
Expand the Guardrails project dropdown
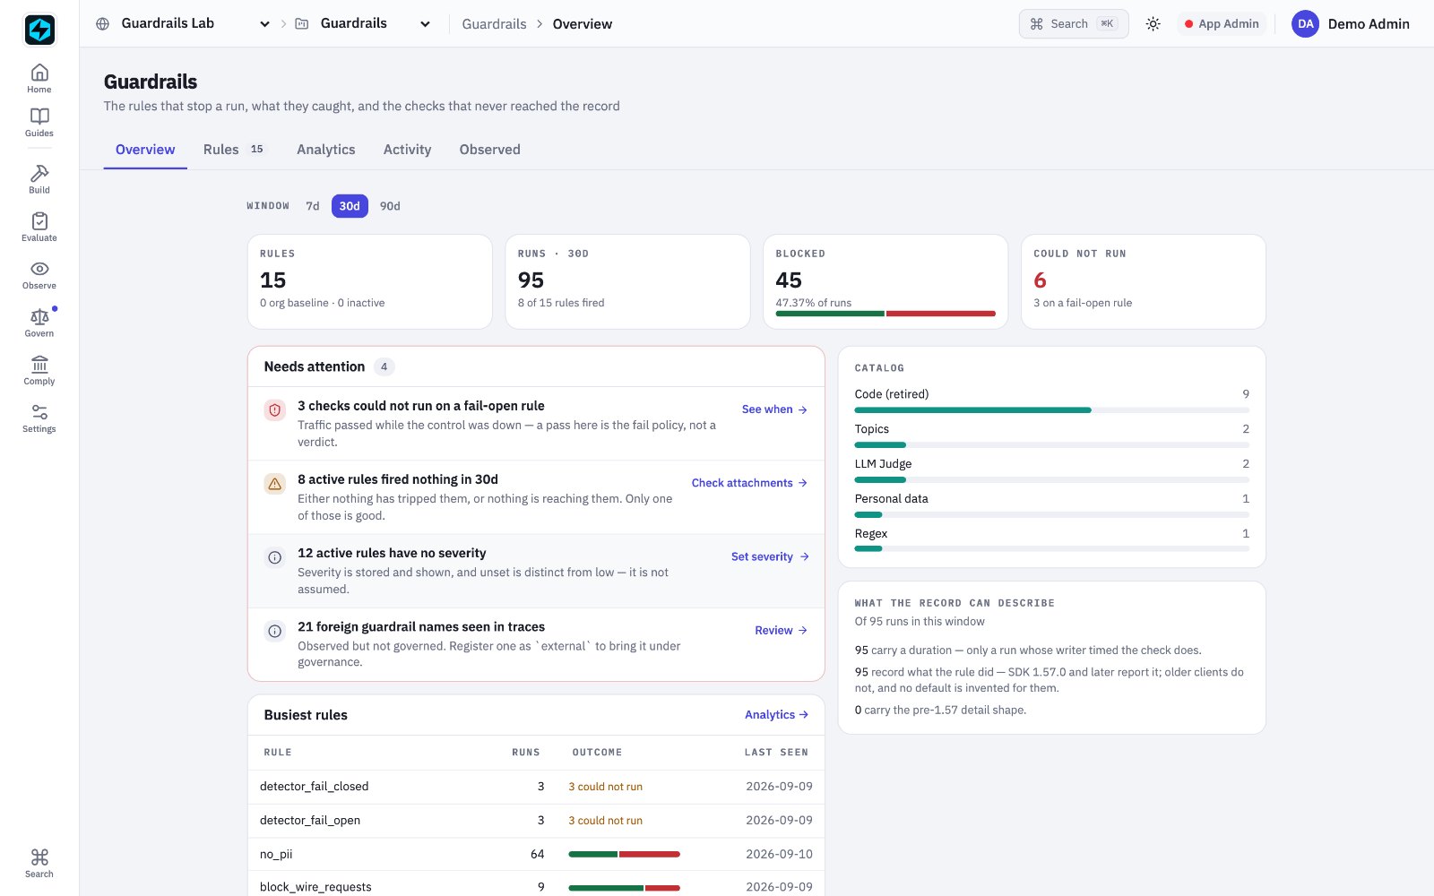click(425, 24)
